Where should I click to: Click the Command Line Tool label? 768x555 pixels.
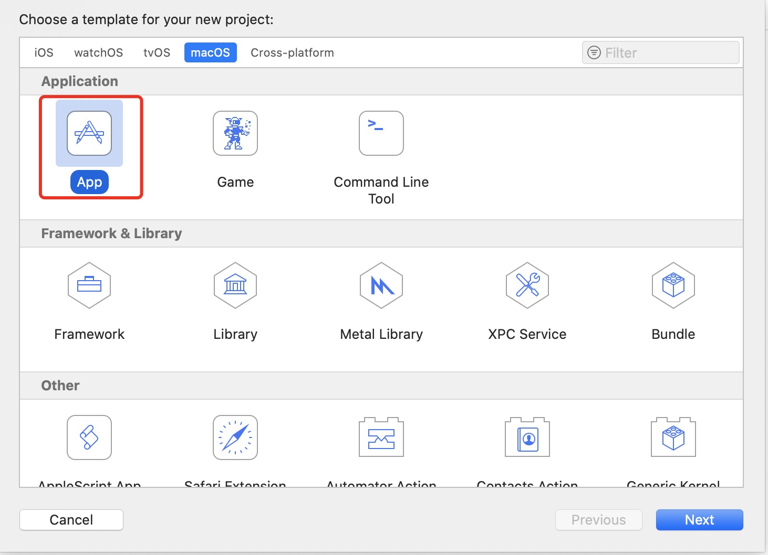pos(381,190)
